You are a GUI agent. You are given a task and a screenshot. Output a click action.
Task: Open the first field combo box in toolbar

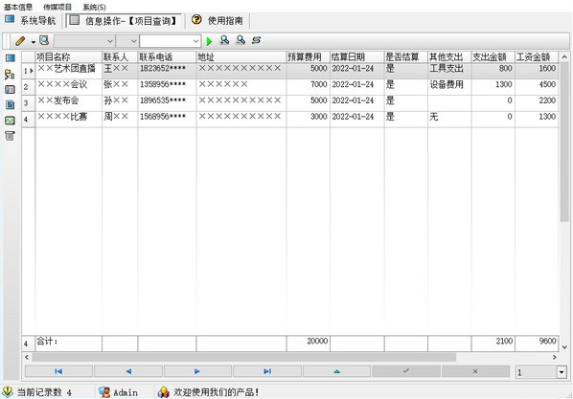click(84, 41)
